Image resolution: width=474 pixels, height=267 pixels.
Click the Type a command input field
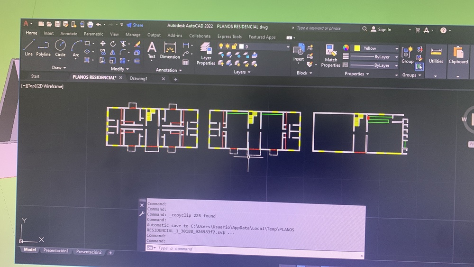tap(256, 249)
